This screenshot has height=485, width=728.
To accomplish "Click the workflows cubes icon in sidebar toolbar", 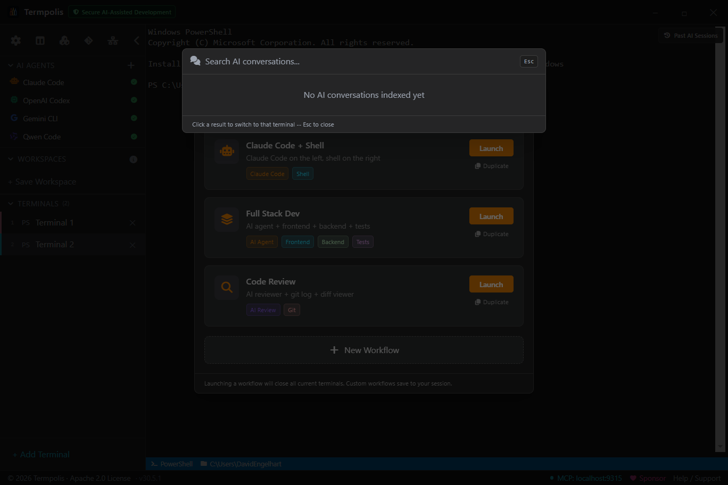I will (x=64, y=40).
